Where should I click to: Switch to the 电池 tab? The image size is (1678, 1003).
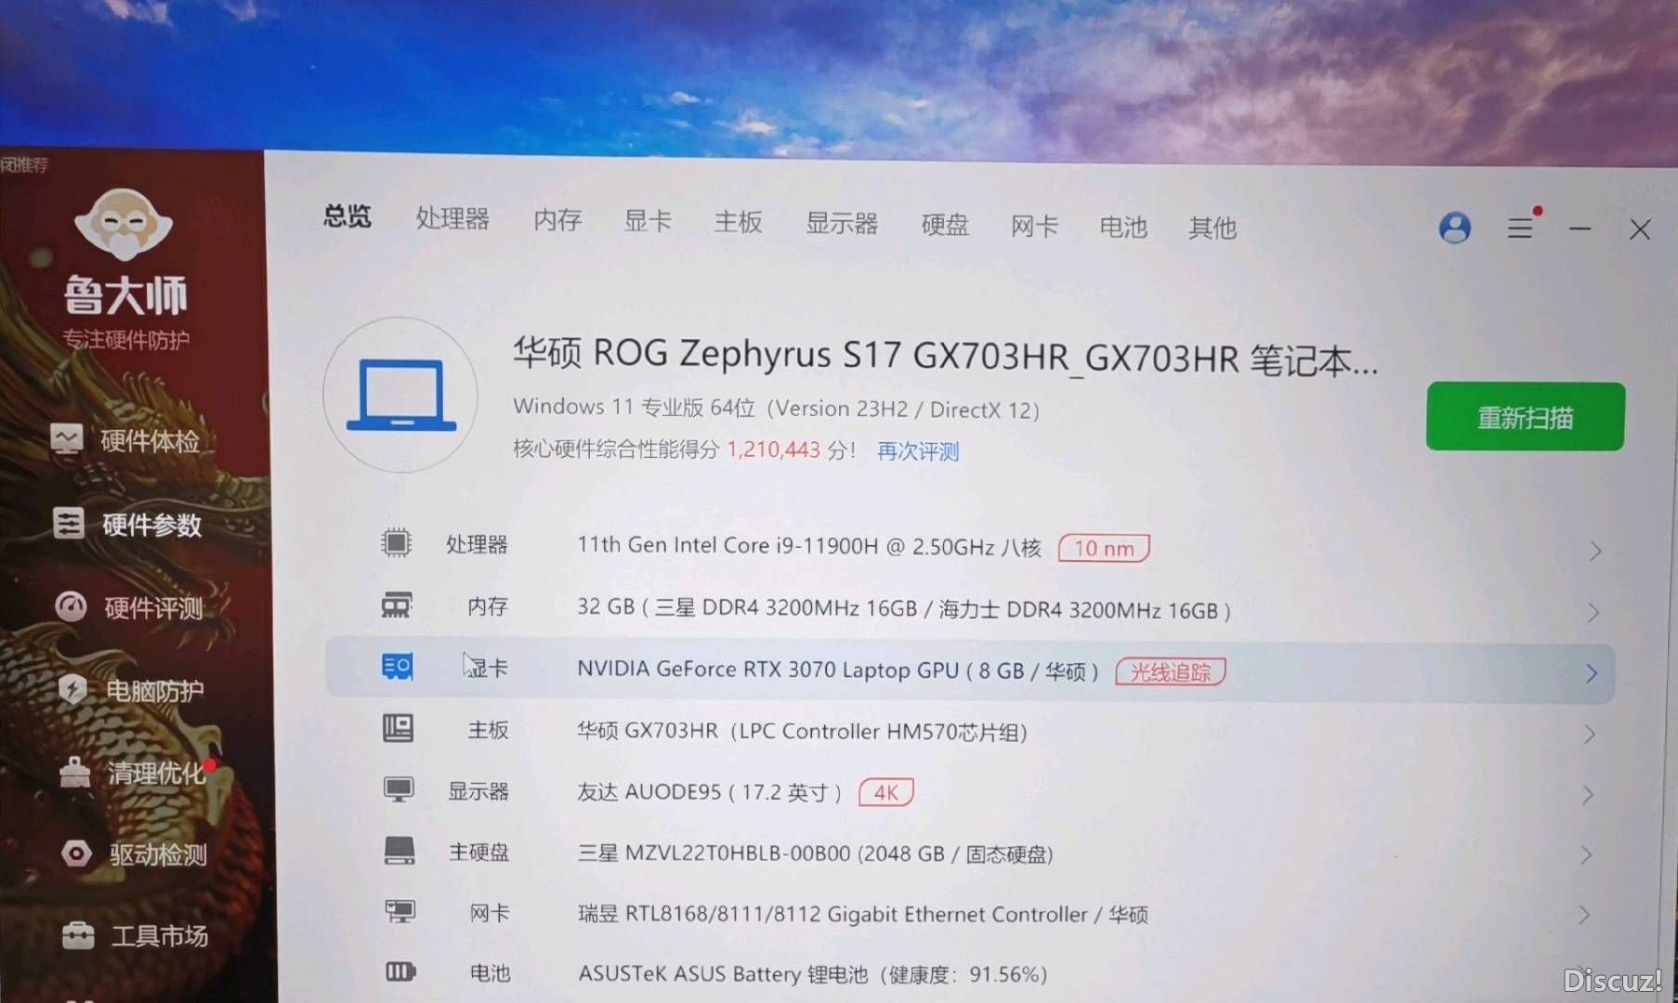1123,227
